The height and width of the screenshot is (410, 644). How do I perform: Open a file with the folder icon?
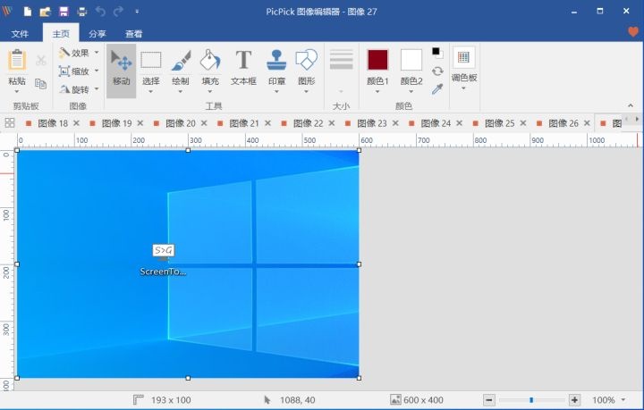(x=46, y=12)
